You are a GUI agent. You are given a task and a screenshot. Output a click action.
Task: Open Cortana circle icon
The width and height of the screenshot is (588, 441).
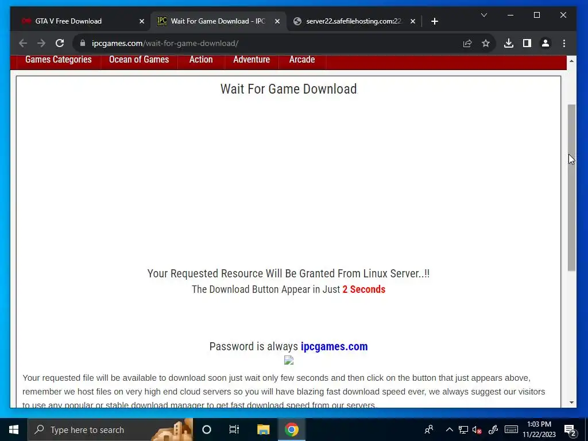(207, 430)
